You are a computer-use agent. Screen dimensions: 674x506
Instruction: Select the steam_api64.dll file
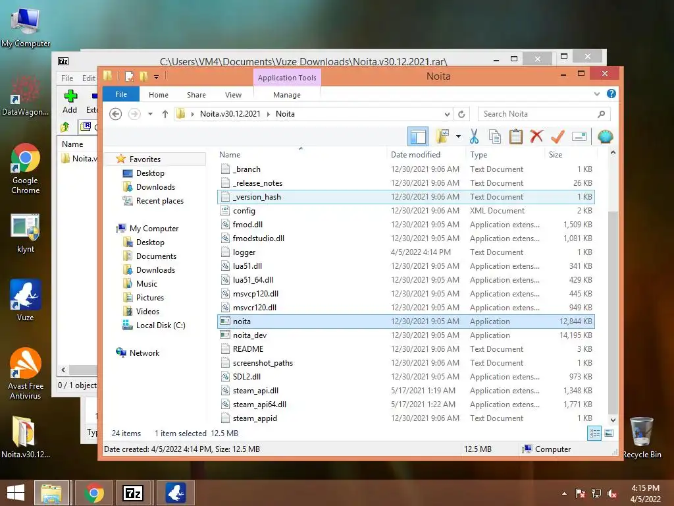405,405
